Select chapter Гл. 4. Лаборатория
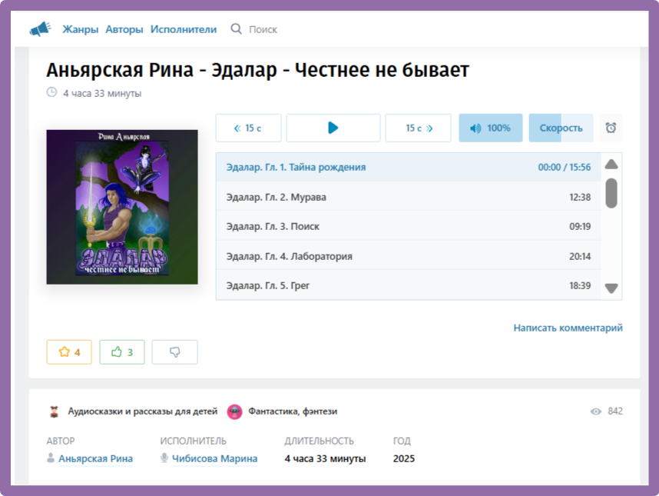659x496 pixels. tap(289, 256)
